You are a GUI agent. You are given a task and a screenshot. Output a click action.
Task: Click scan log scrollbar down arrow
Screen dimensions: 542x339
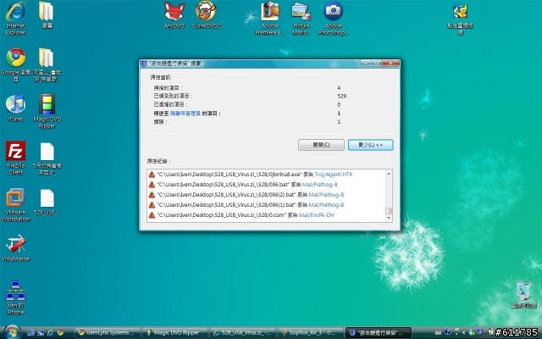389,218
